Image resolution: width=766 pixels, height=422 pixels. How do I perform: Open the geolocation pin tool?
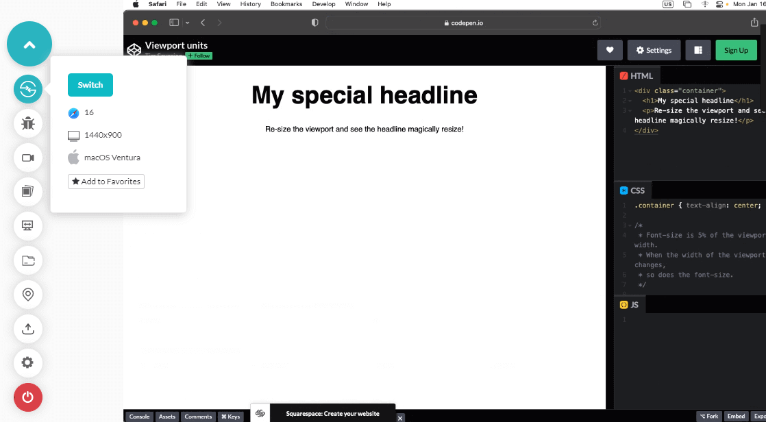(x=28, y=295)
